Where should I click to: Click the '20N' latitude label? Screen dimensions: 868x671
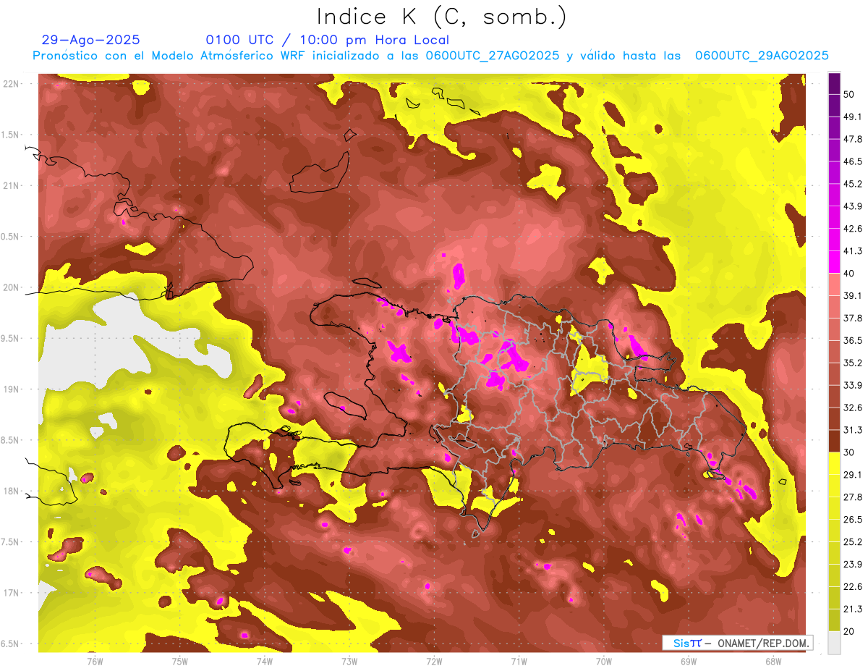click(12, 287)
